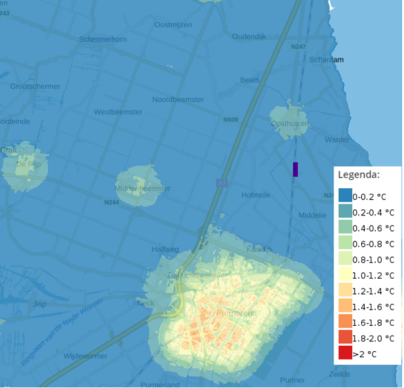Screen dimensions: 404x388
Task: Click the N247 road shield
Action: 298,46
